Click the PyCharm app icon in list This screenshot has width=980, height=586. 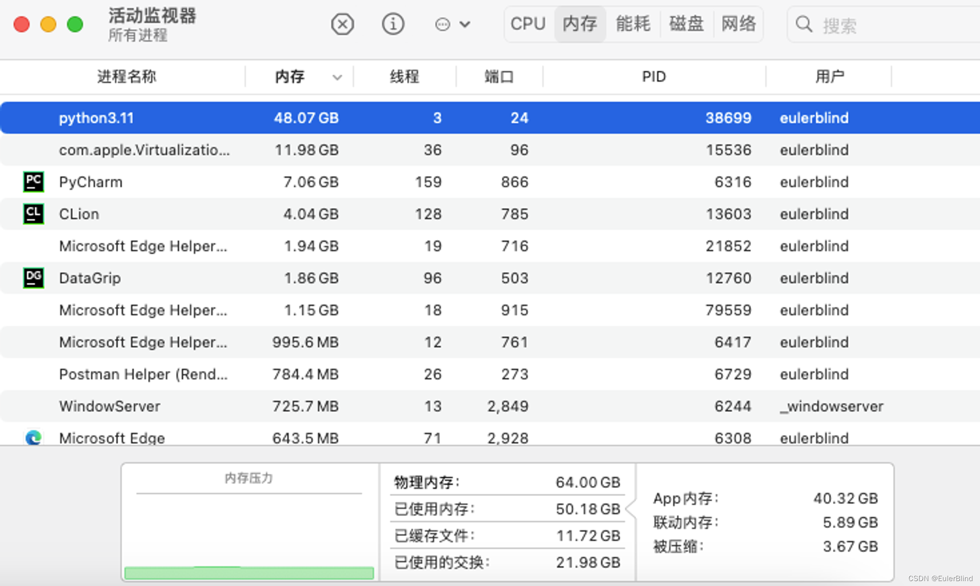point(33,182)
